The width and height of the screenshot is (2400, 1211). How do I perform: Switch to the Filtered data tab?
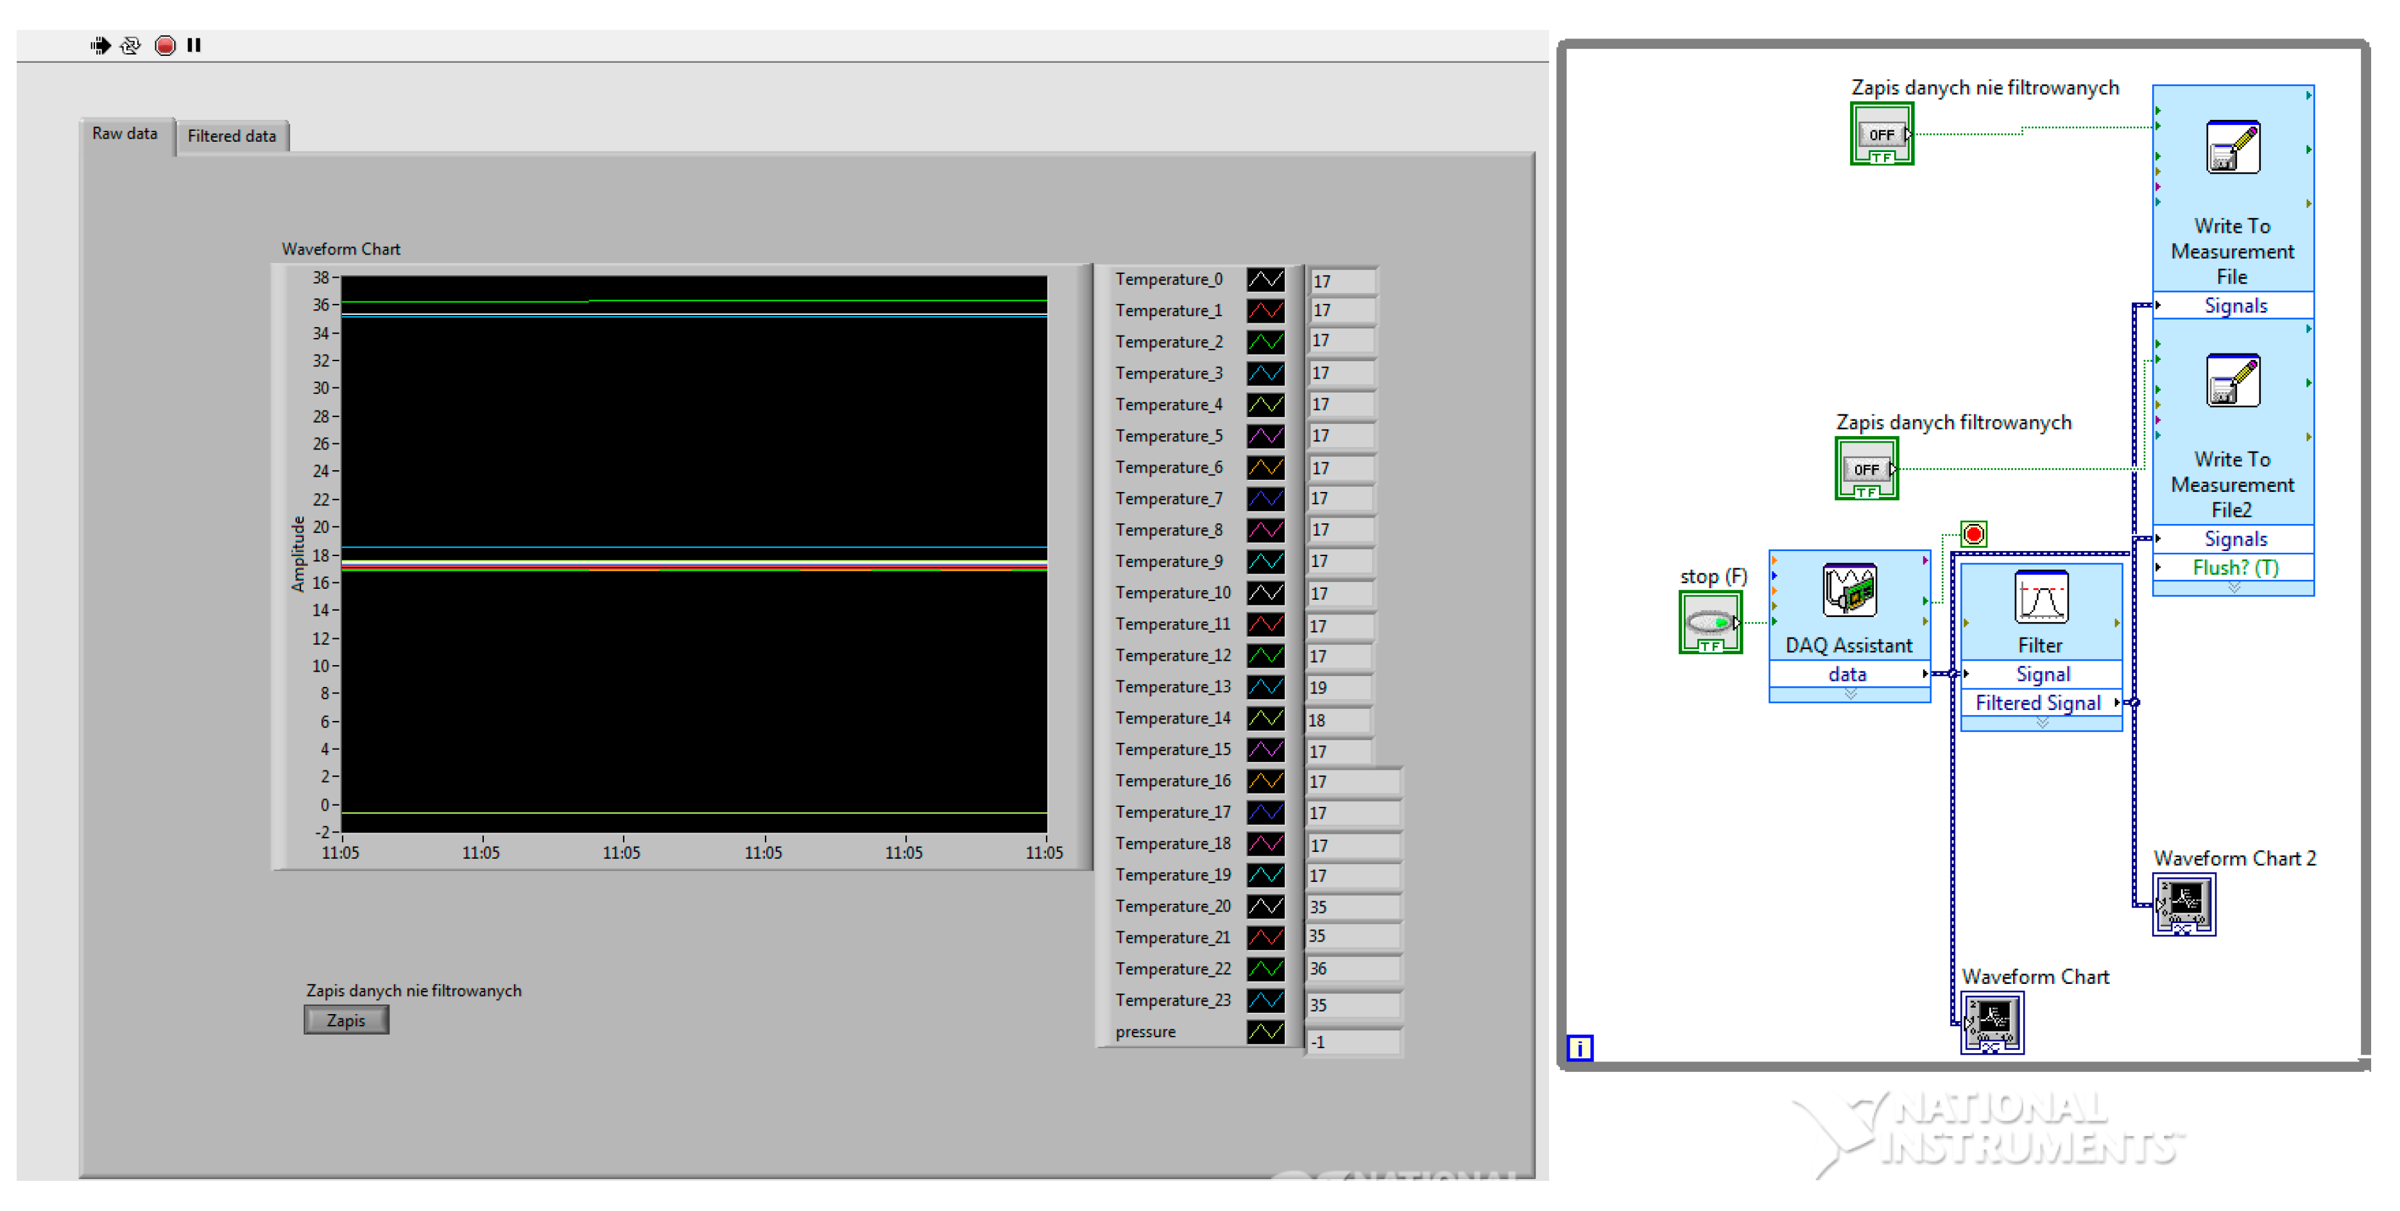(x=232, y=136)
